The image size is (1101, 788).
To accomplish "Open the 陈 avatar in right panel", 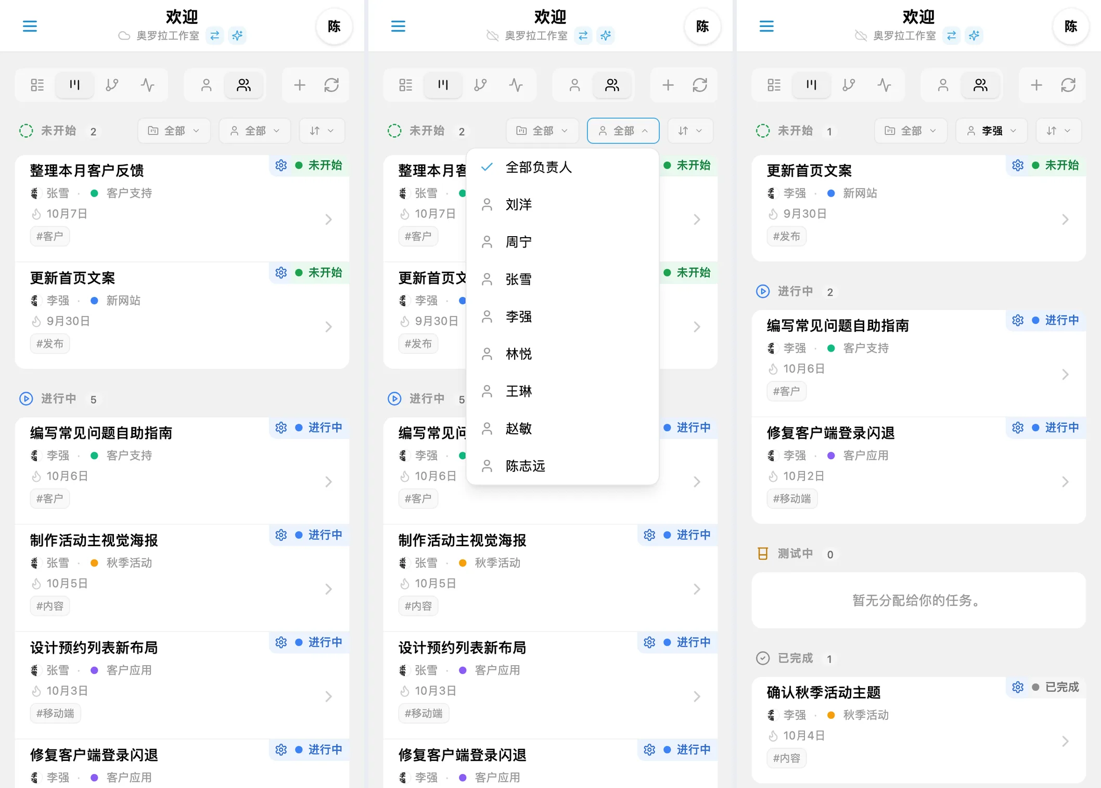I will (x=1071, y=26).
